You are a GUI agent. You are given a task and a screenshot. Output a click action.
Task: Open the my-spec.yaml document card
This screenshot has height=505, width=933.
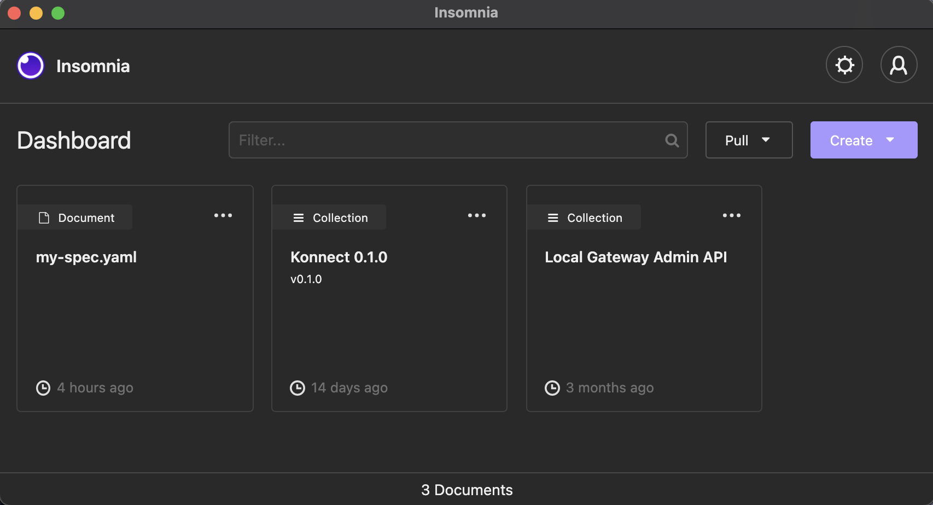(x=135, y=298)
